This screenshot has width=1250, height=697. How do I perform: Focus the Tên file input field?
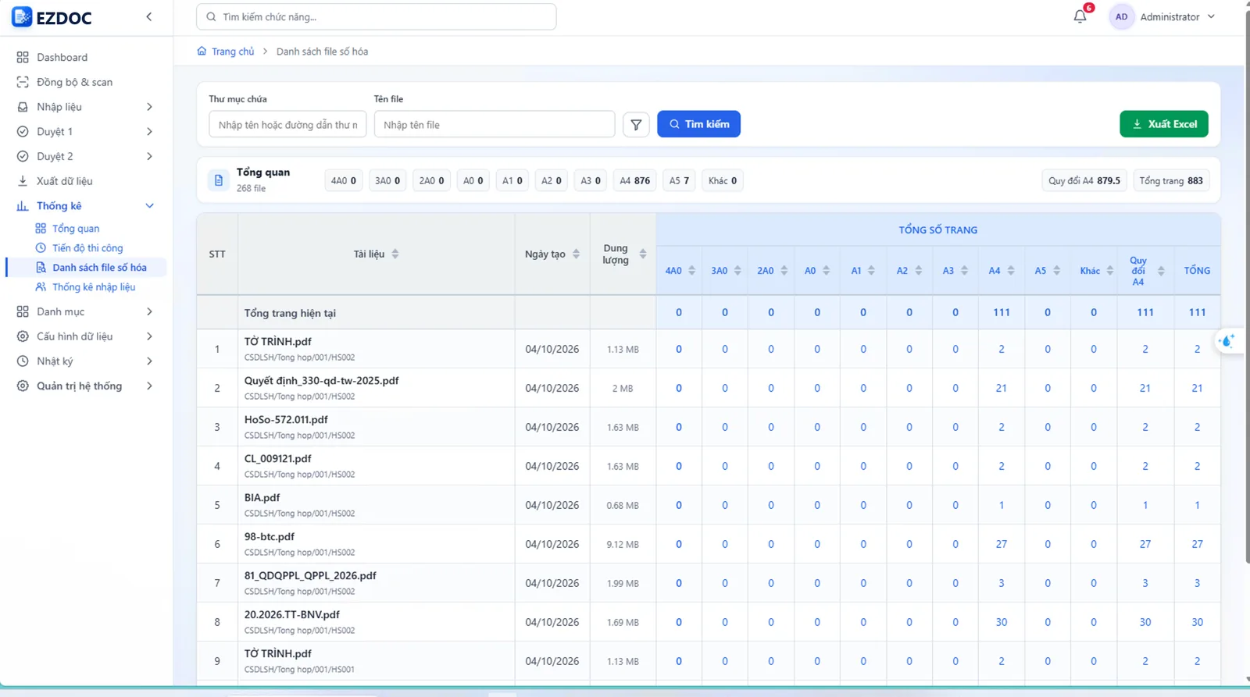click(495, 124)
